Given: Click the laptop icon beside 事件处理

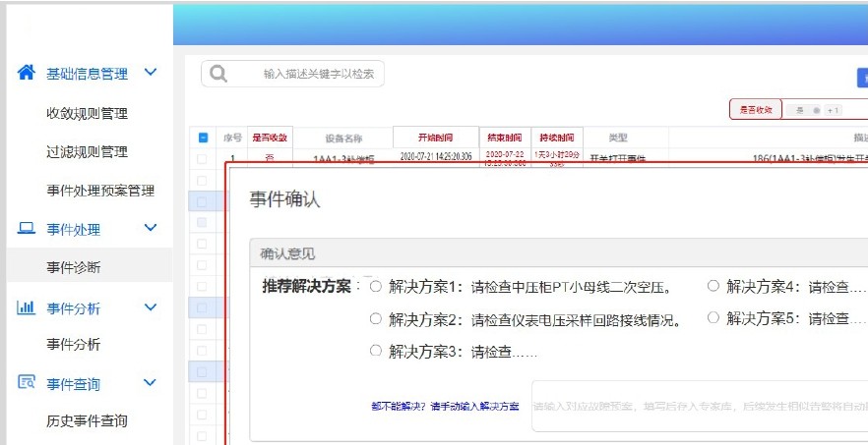Looking at the screenshot, I should point(27,229).
